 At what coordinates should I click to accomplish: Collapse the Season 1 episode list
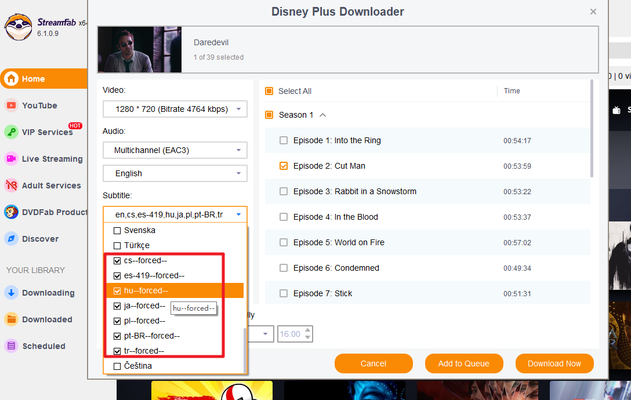click(322, 115)
